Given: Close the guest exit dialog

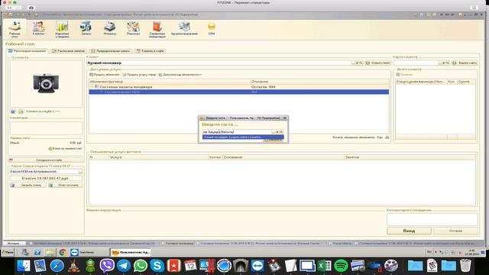Looking at the screenshot, I should pos(284,118).
